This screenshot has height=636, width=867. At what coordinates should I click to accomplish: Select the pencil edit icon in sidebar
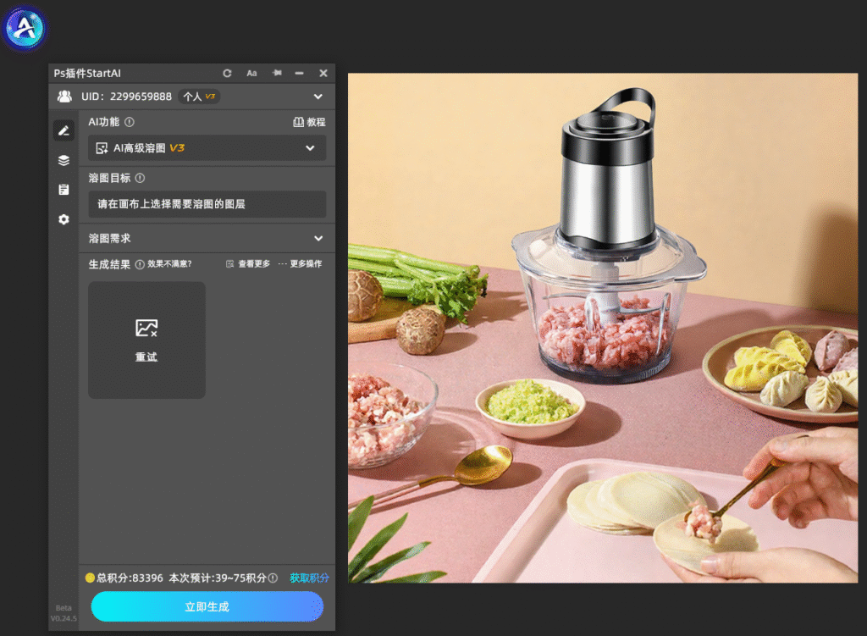tap(64, 130)
